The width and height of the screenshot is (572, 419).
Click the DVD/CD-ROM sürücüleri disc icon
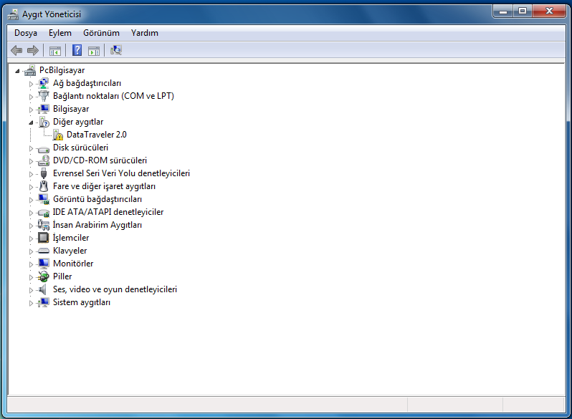pos(44,160)
